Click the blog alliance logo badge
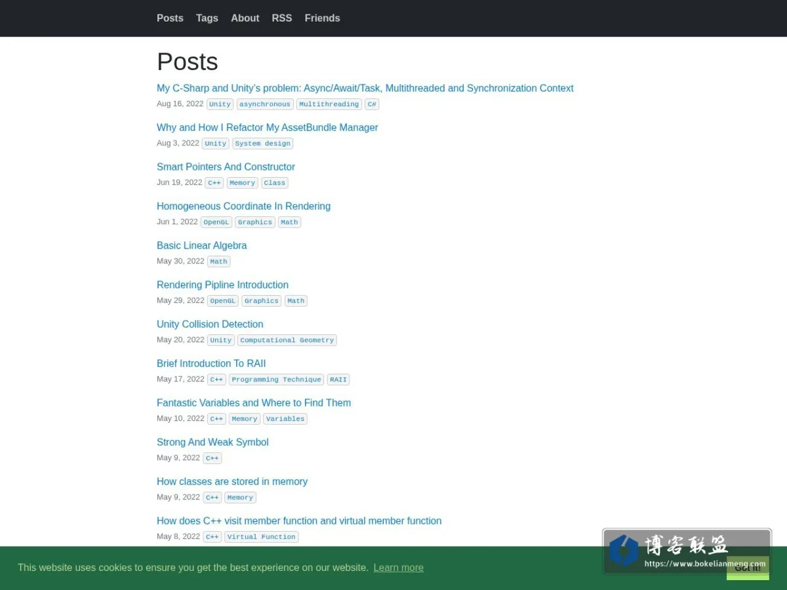The height and width of the screenshot is (590, 787). (x=687, y=551)
